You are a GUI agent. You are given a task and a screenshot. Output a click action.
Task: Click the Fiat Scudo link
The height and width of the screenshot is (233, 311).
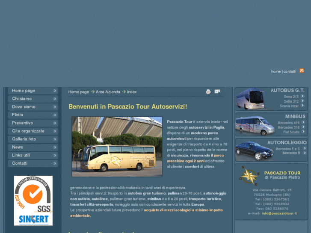click(291, 132)
